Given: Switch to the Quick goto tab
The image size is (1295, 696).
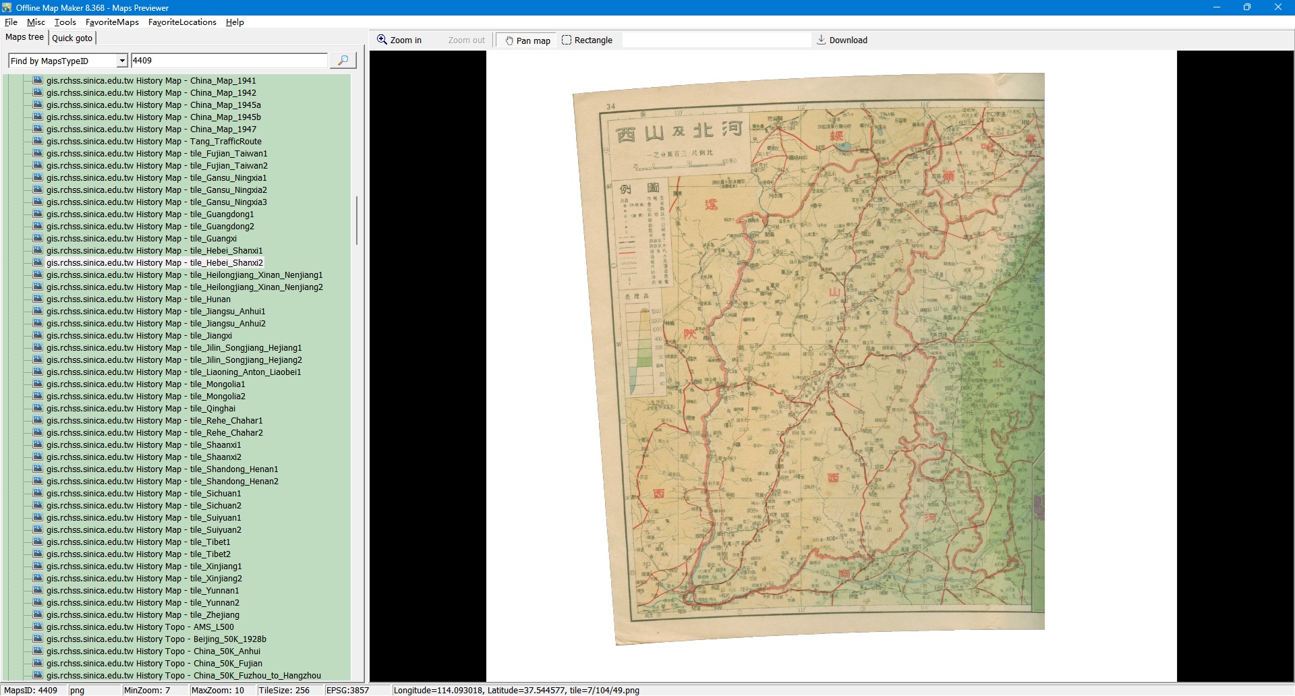Looking at the screenshot, I should (72, 38).
